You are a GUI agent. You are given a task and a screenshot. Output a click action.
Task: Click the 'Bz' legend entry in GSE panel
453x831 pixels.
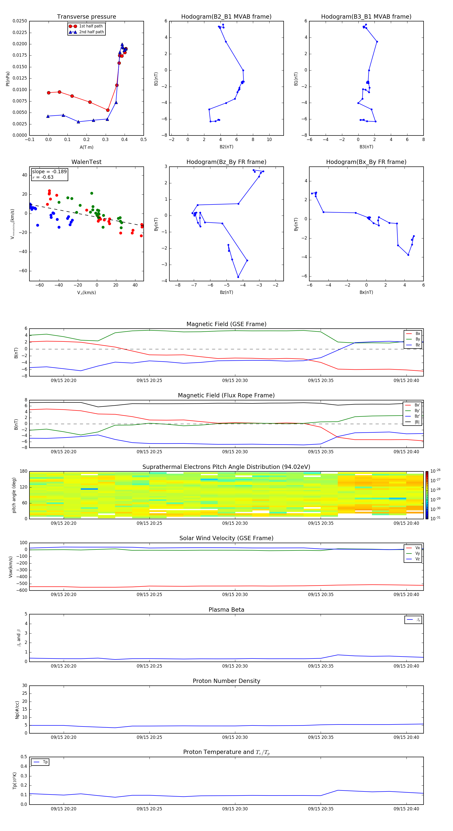coord(413,345)
